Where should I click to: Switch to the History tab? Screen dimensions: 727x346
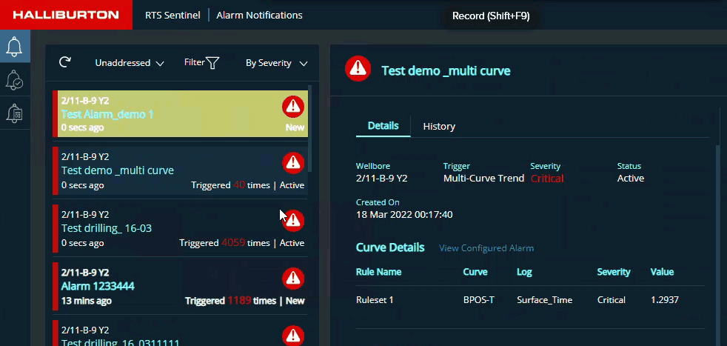coord(439,127)
